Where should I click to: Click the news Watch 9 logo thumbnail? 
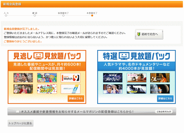point(71,78)
